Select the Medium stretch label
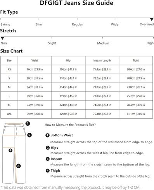Image resolution: width=154 pixels, height=190 pixels. click(103, 43)
